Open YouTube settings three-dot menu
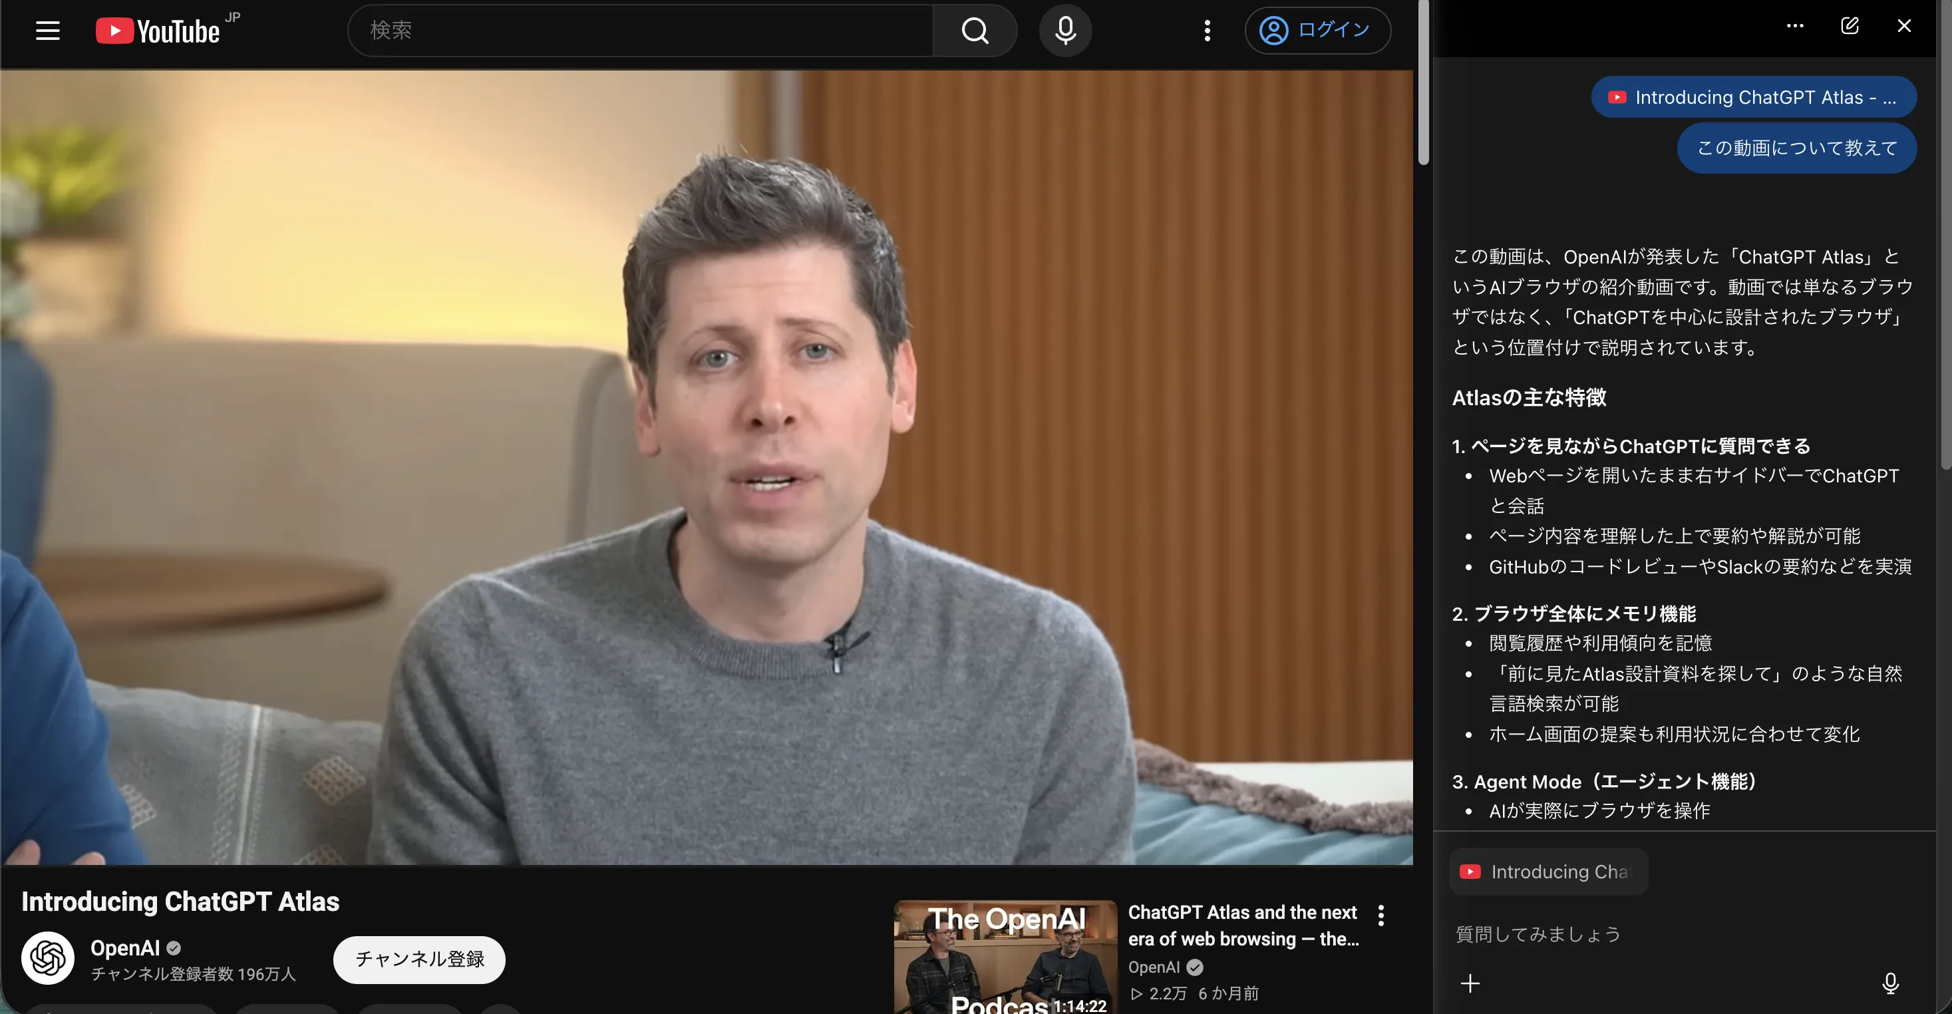The width and height of the screenshot is (1952, 1014). [1207, 31]
